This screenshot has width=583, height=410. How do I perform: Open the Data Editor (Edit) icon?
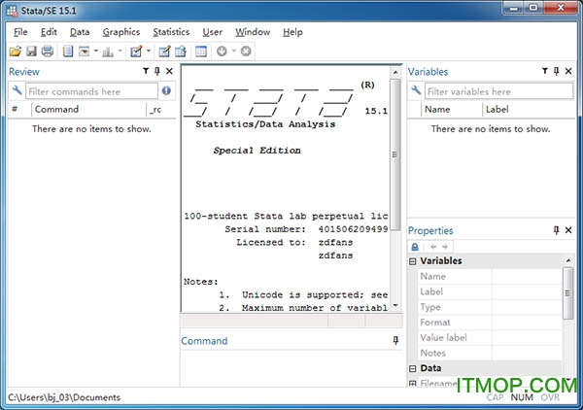[x=164, y=51]
